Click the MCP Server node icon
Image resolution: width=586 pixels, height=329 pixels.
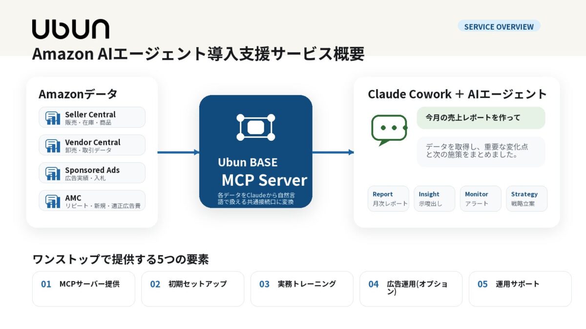click(x=256, y=127)
